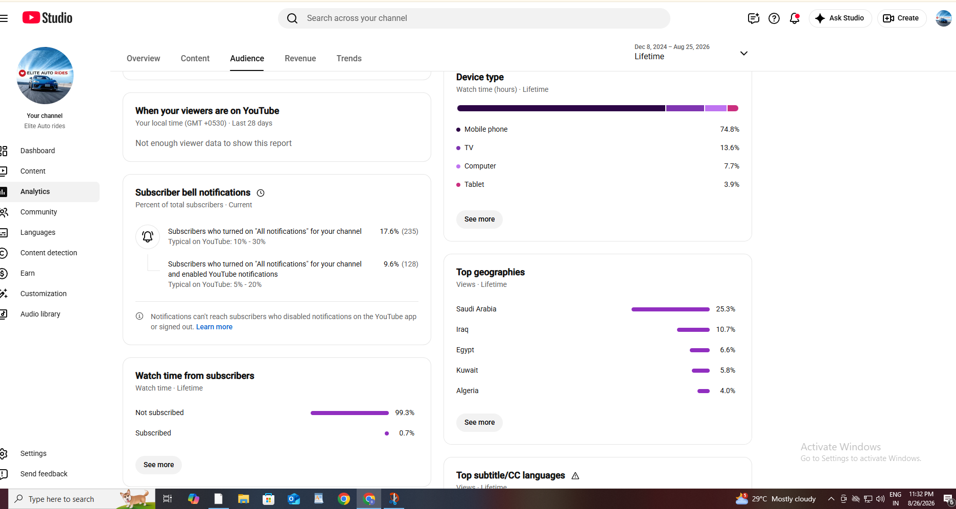
Task: Open the Windows Action Center notification icon
Action: tap(948, 499)
